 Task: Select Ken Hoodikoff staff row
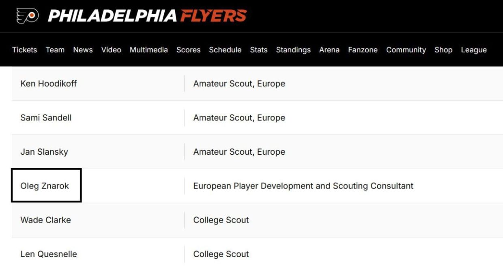click(48, 84)
